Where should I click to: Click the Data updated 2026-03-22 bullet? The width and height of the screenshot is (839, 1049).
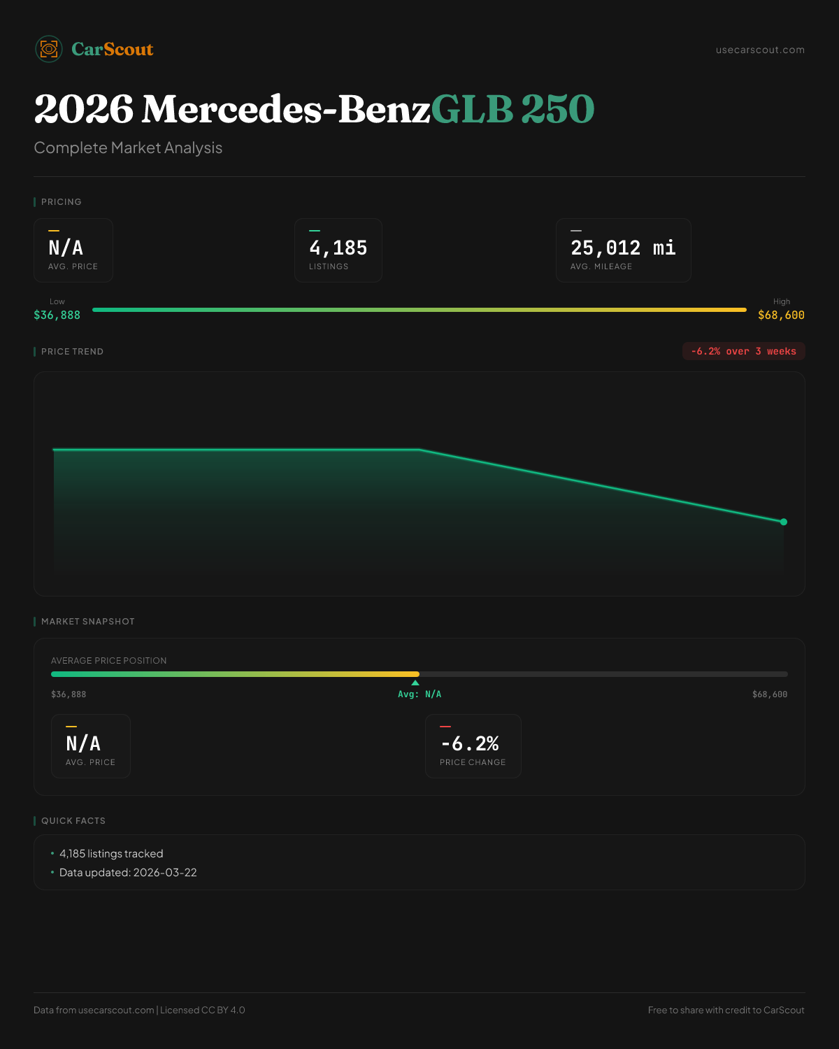[x=128, y=873]
